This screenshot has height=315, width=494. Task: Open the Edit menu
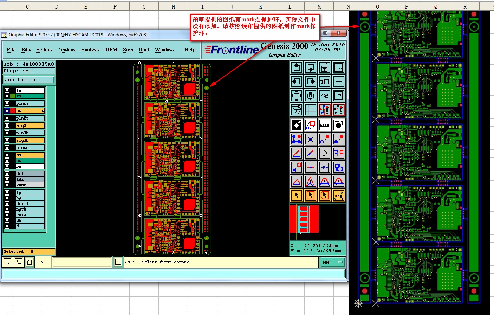click(x=26, y=50)
